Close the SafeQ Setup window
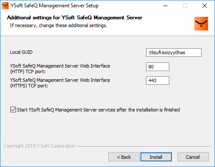215x167 pixels. [205, 6]
